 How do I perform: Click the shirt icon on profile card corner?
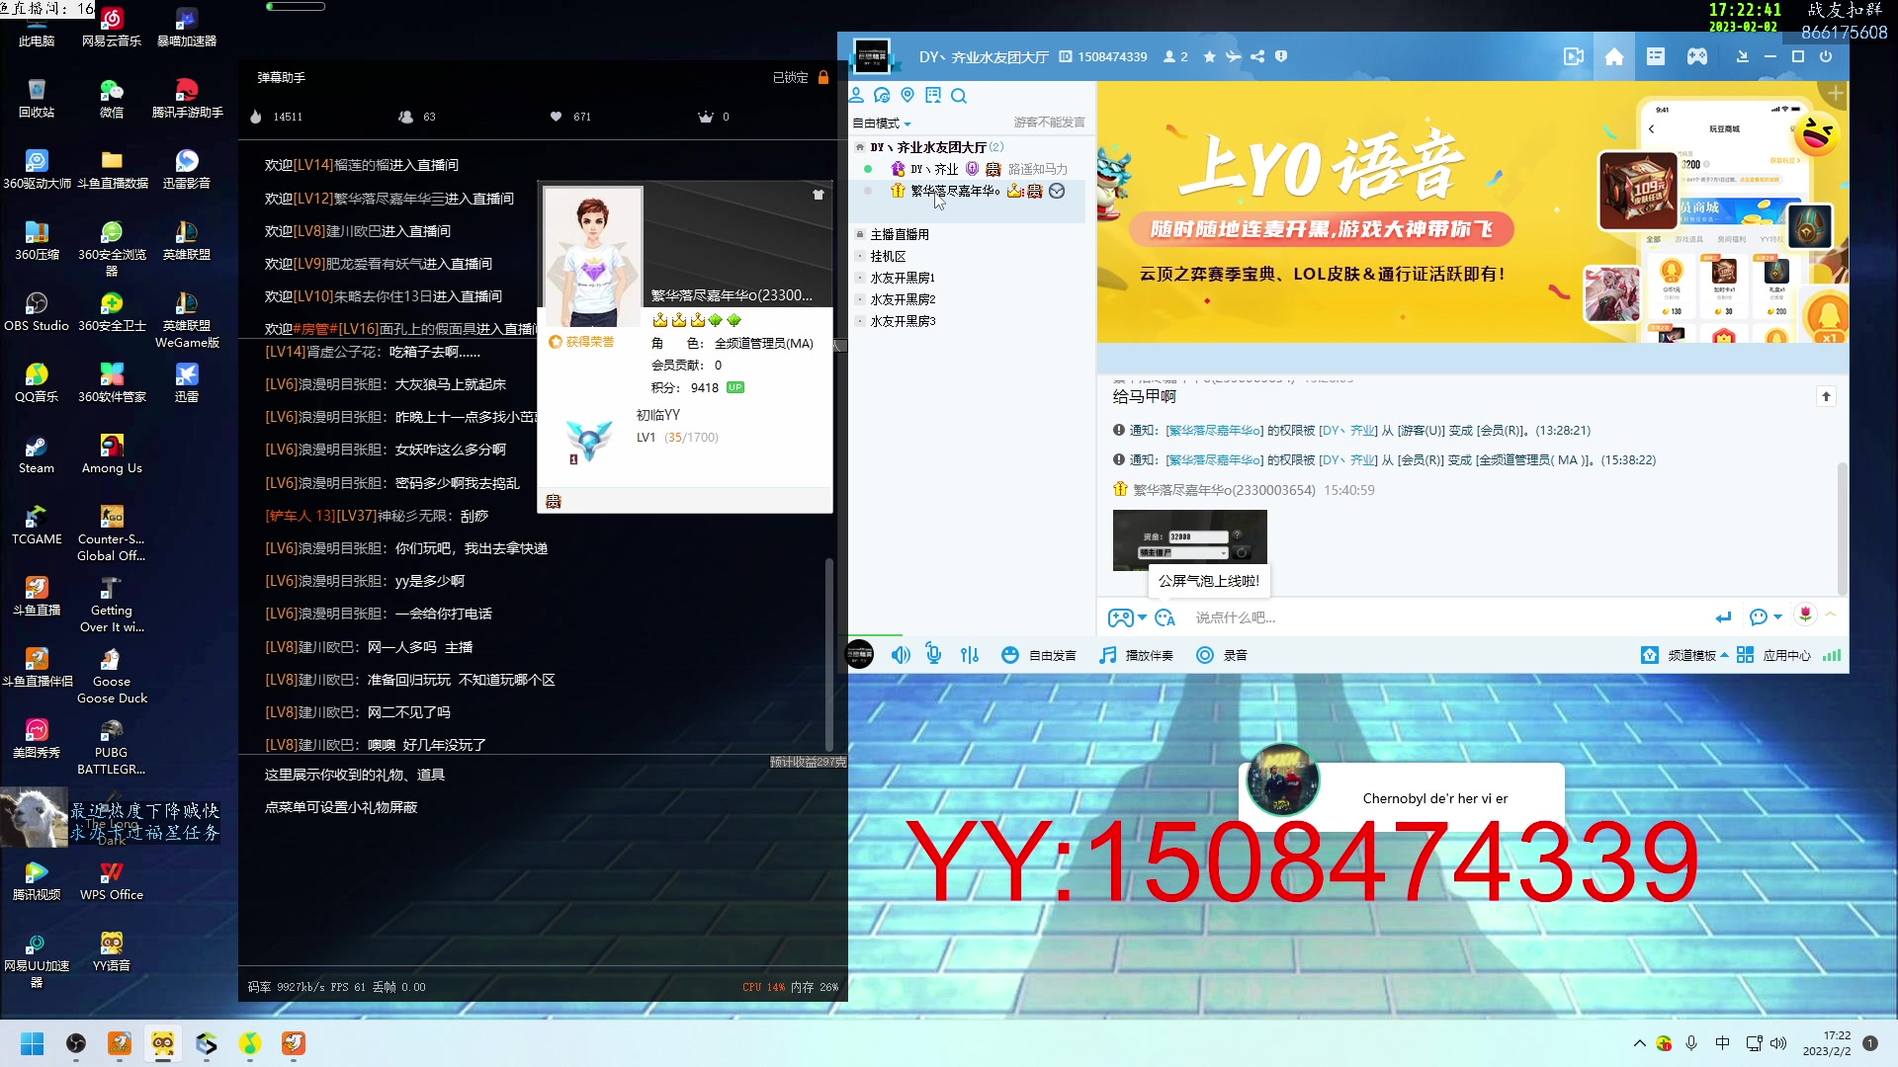(x=819, y=195)
